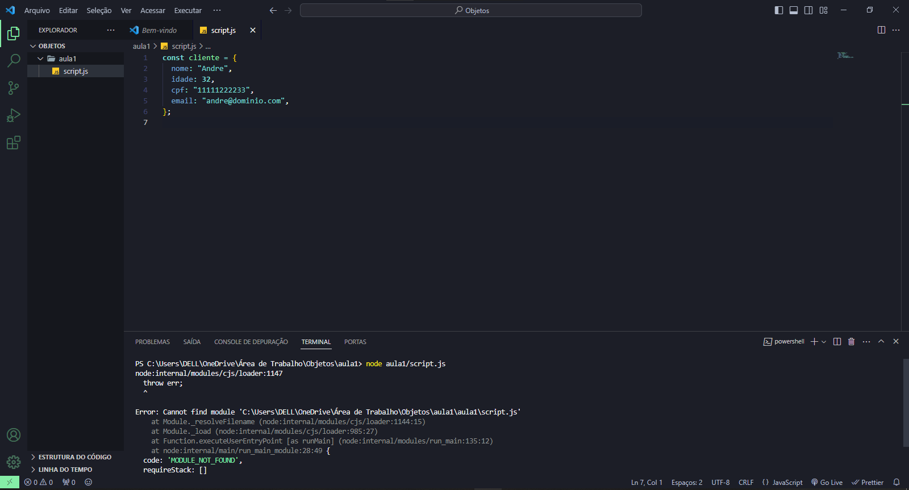Image resolution: width=909 pixels, height=490 pixels.
Task: Close the terminal panel
Action: pyautogui.click(x=896, y=341)
